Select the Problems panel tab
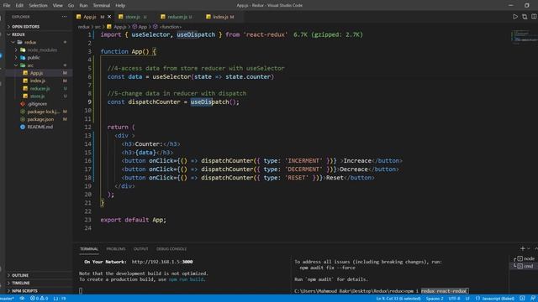 (116, 249)
